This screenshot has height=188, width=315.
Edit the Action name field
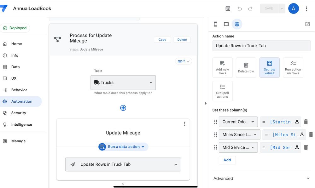(x=261, y=46)
